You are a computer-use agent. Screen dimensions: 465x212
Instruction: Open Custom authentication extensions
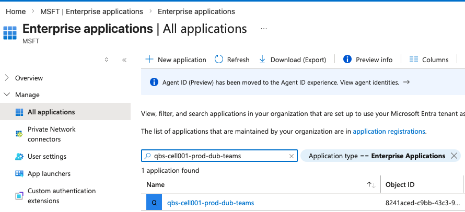point(62,196)
